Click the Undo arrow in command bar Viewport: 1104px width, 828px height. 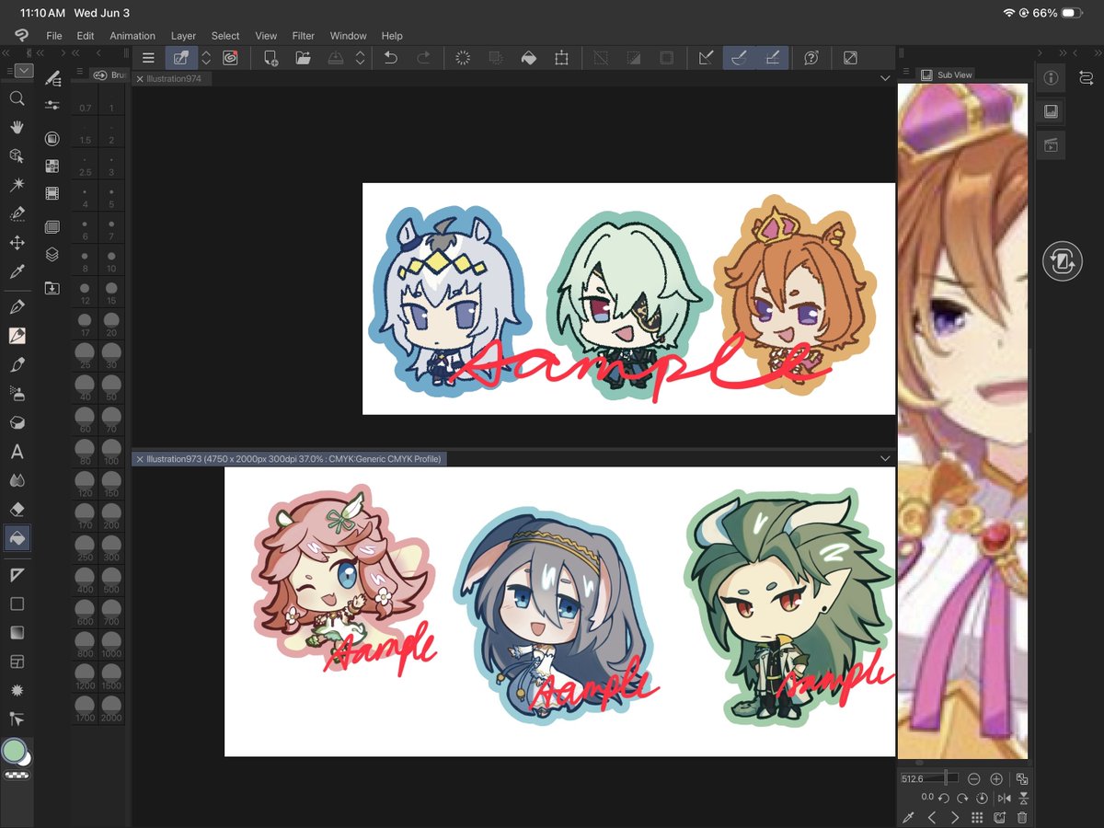pyautogui.click(x=390, y=58)
